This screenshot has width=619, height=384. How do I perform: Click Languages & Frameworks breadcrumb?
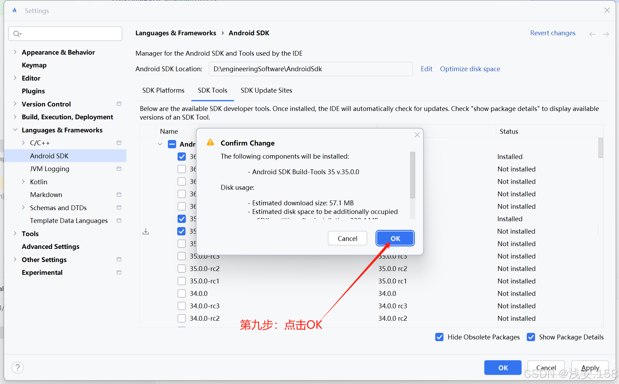click(175, 33)
